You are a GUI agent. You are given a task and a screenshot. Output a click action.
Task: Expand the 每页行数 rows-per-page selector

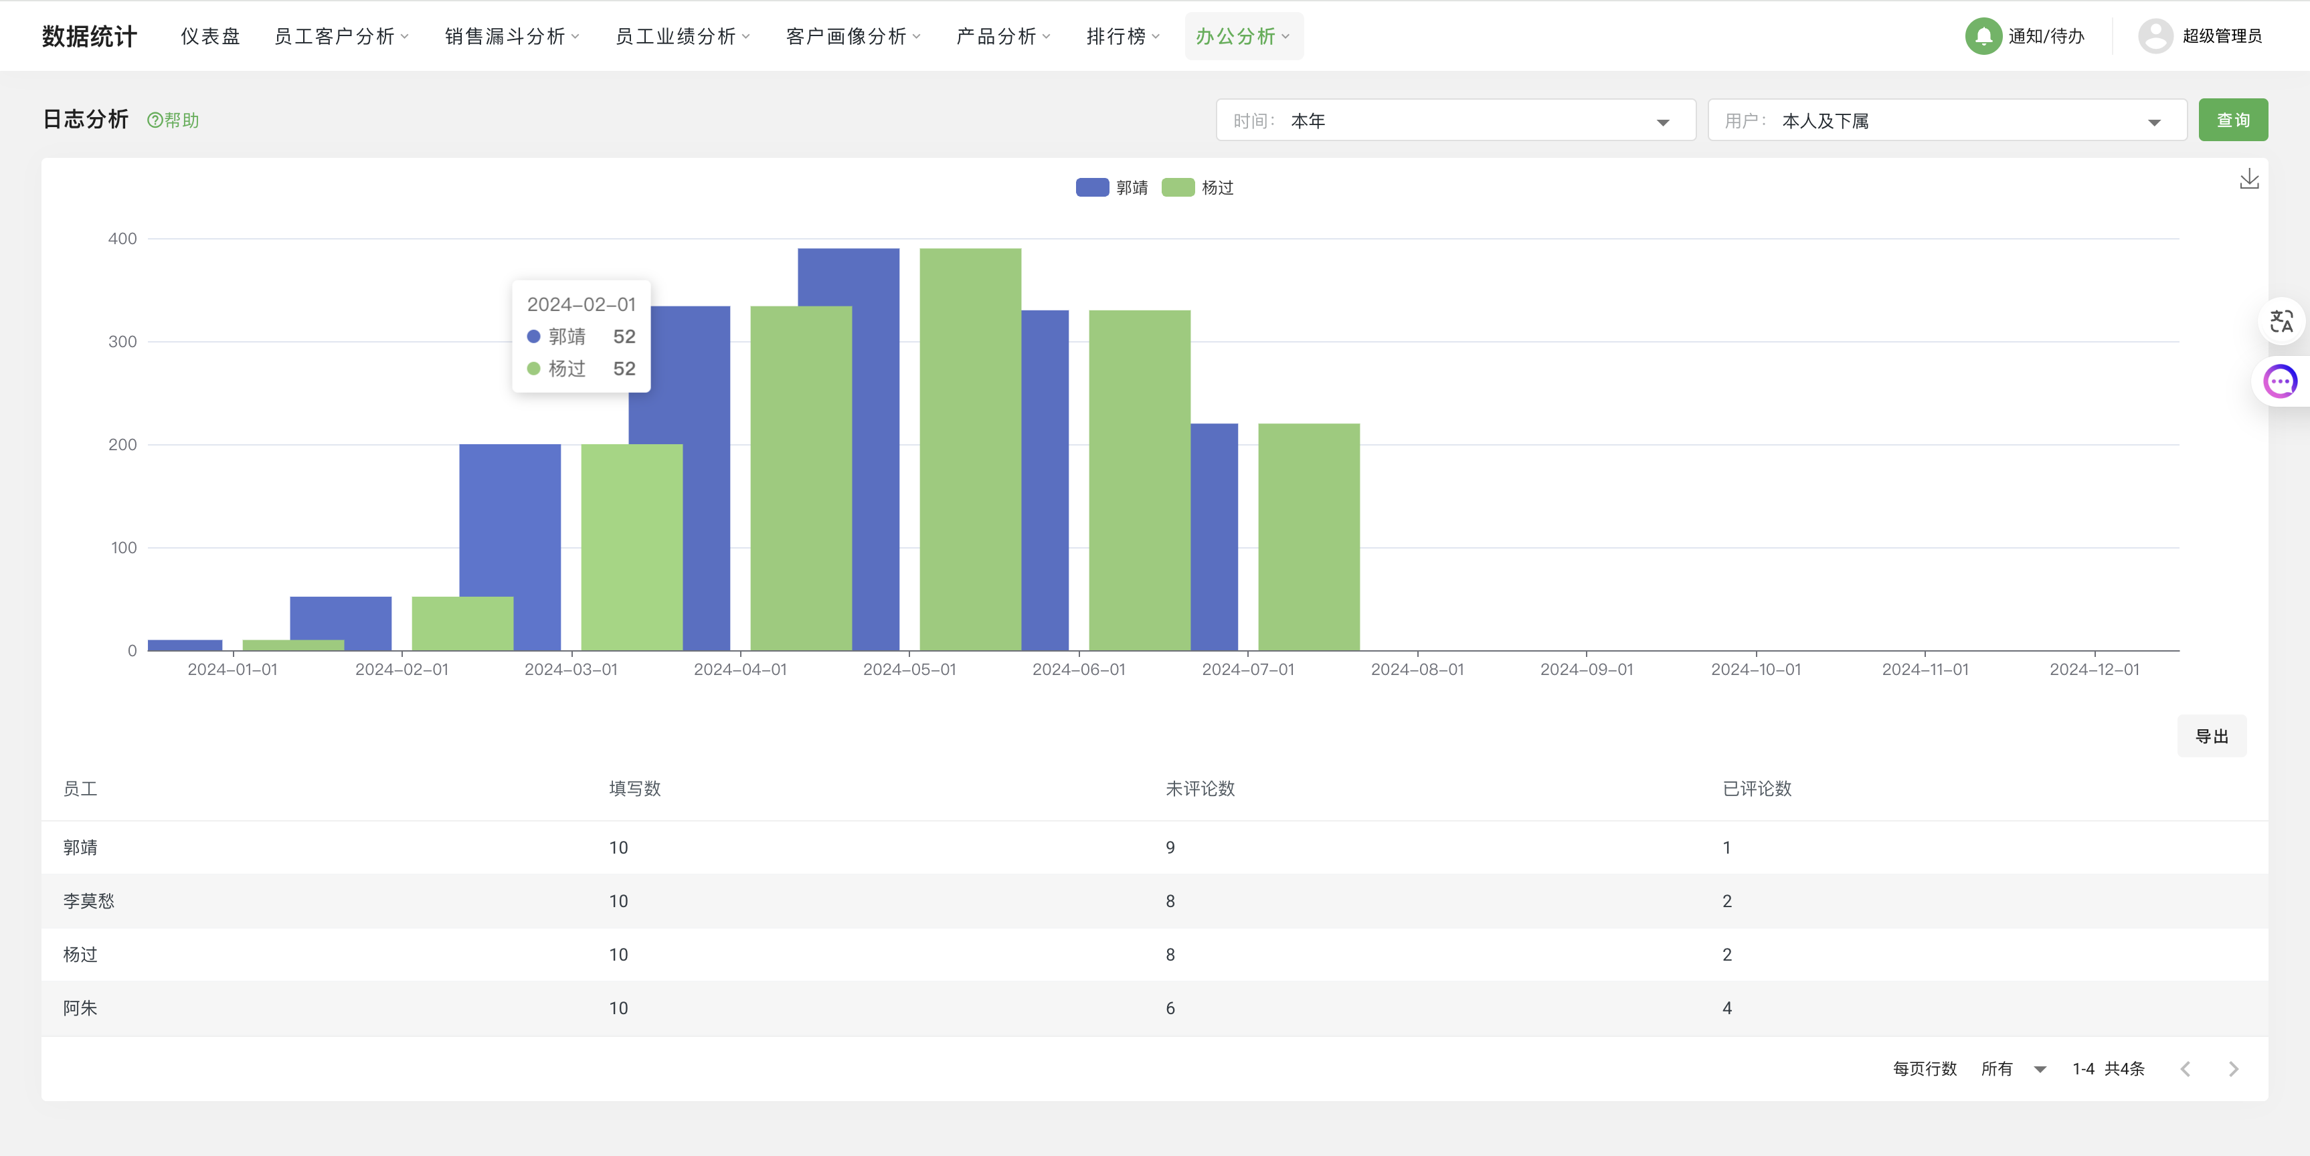click(2012, 1068)
